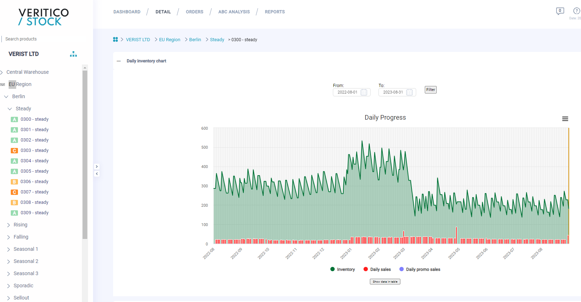Switch to the ABC Analysis tab

234,12
